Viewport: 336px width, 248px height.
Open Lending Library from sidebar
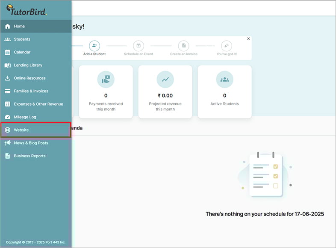coord(36,65)
